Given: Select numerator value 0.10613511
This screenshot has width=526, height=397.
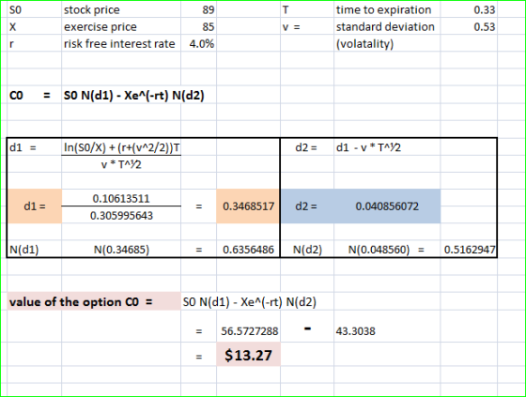Looking at the screenshot, I should pyautogui.click(x=121, y=199).
